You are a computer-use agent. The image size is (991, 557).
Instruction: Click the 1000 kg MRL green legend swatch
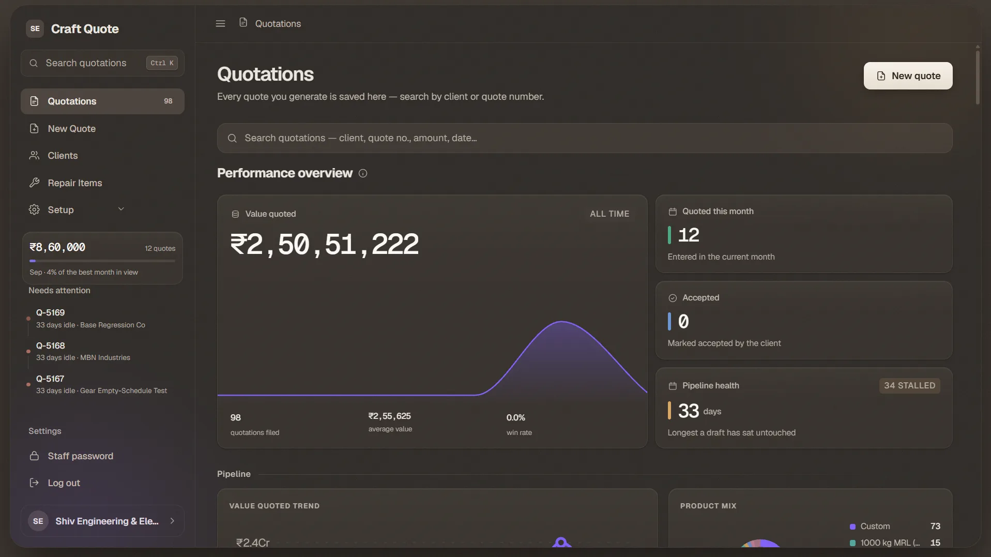(x=852, y=544)
